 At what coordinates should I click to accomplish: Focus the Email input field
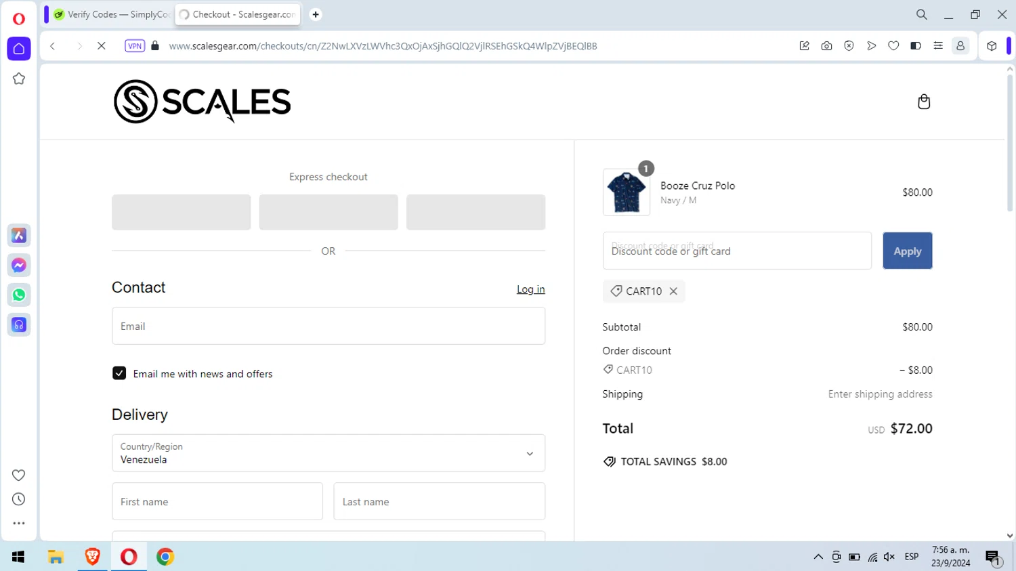point(329,326)
